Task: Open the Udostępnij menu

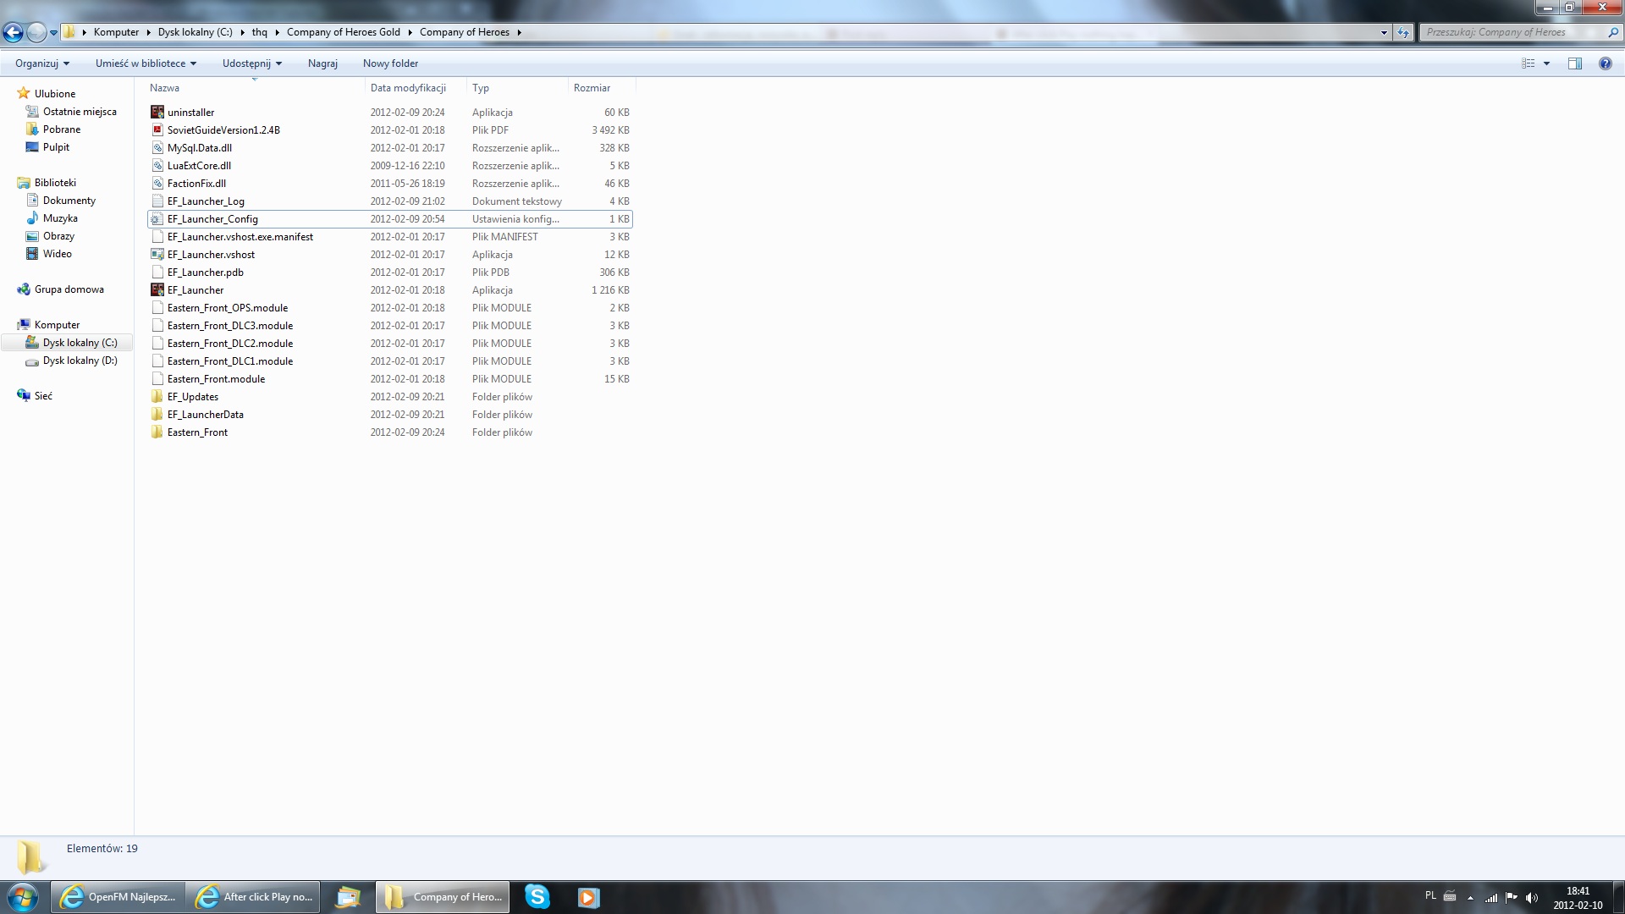Action: click(252, 63)
